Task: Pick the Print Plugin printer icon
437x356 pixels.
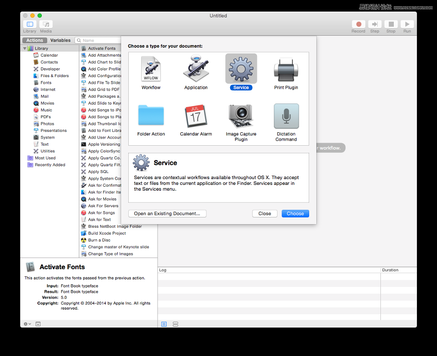Action: click(286, 70)
